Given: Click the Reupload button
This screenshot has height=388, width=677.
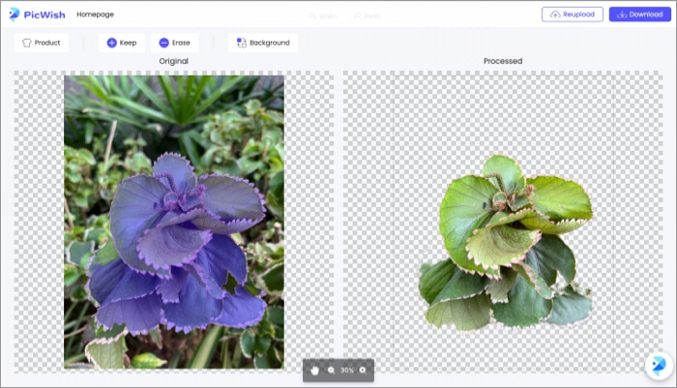Looking at the screenshot, I should pos(573,15).
